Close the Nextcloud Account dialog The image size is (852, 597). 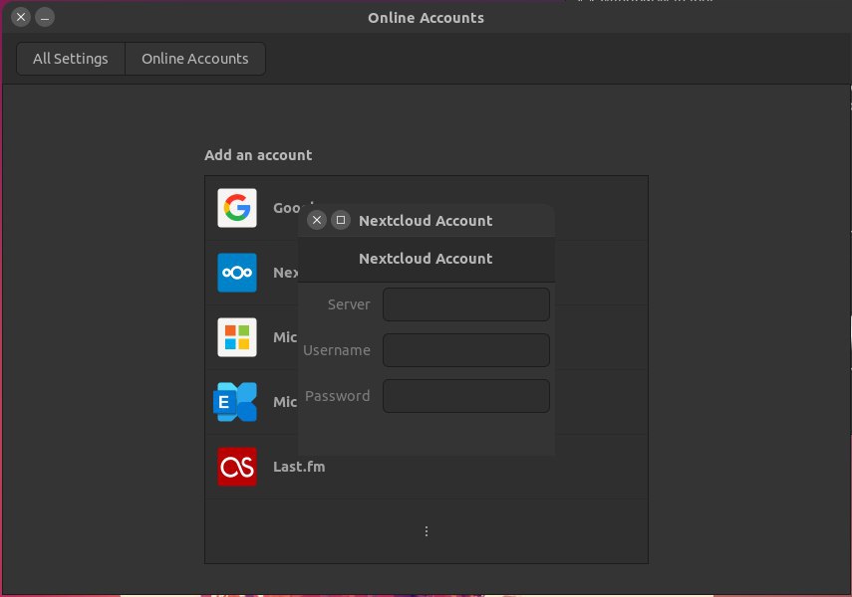point(317,220)
